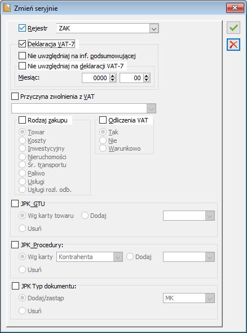Image resolution: width=247 pixels, height=333 pixels.
Task: Expand the Przyczyna zwolnienia z VAT combo box
Action: pyautogui.click(x=151, y=109)
